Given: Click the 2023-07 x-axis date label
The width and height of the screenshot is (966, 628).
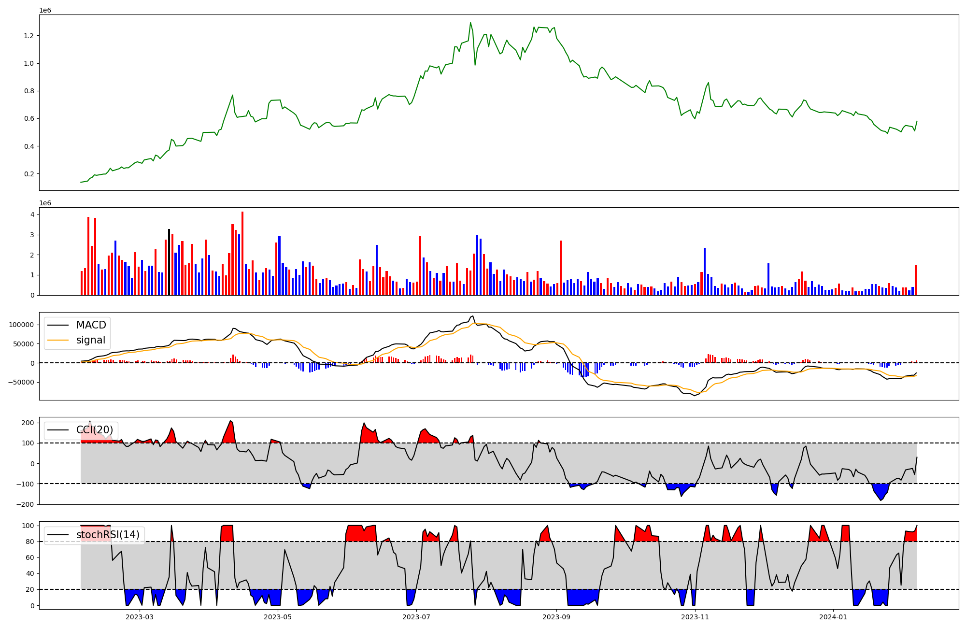Looking at the screenshot, I should [416, 617].
